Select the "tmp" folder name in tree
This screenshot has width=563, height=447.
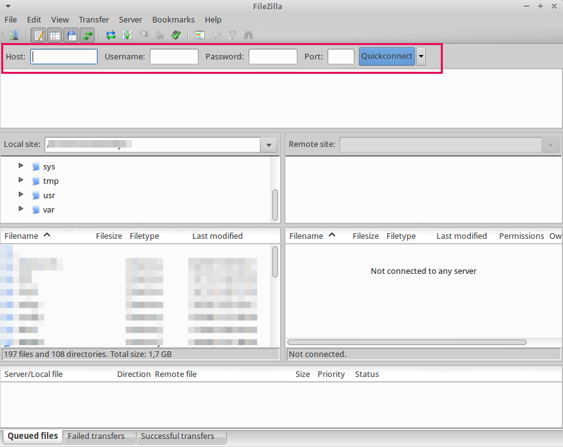51,181
